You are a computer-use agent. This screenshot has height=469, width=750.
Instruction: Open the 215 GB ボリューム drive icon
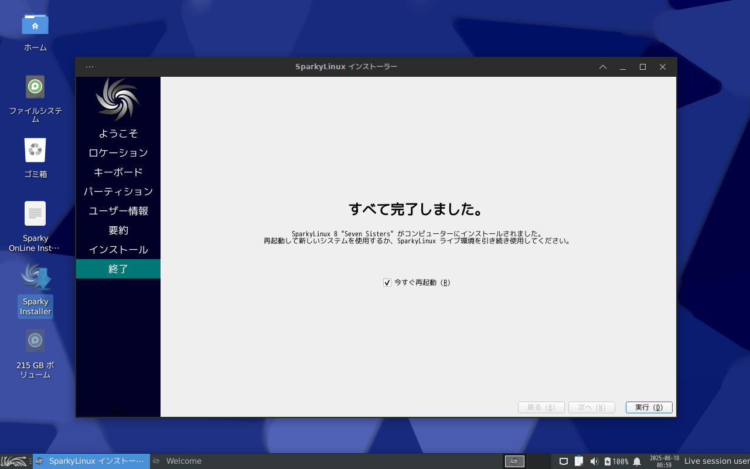coord(35,341)
